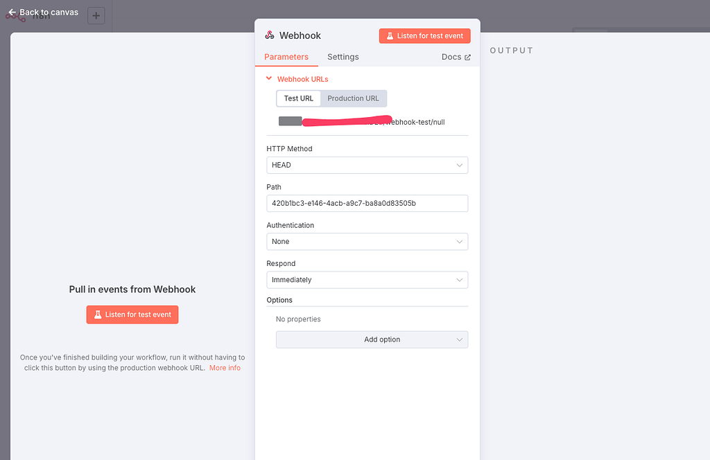This screenshot has width=710, height=460.
Task: Click Listen for test event in the header
Action: pyautogui.click(x=424, y=35)
